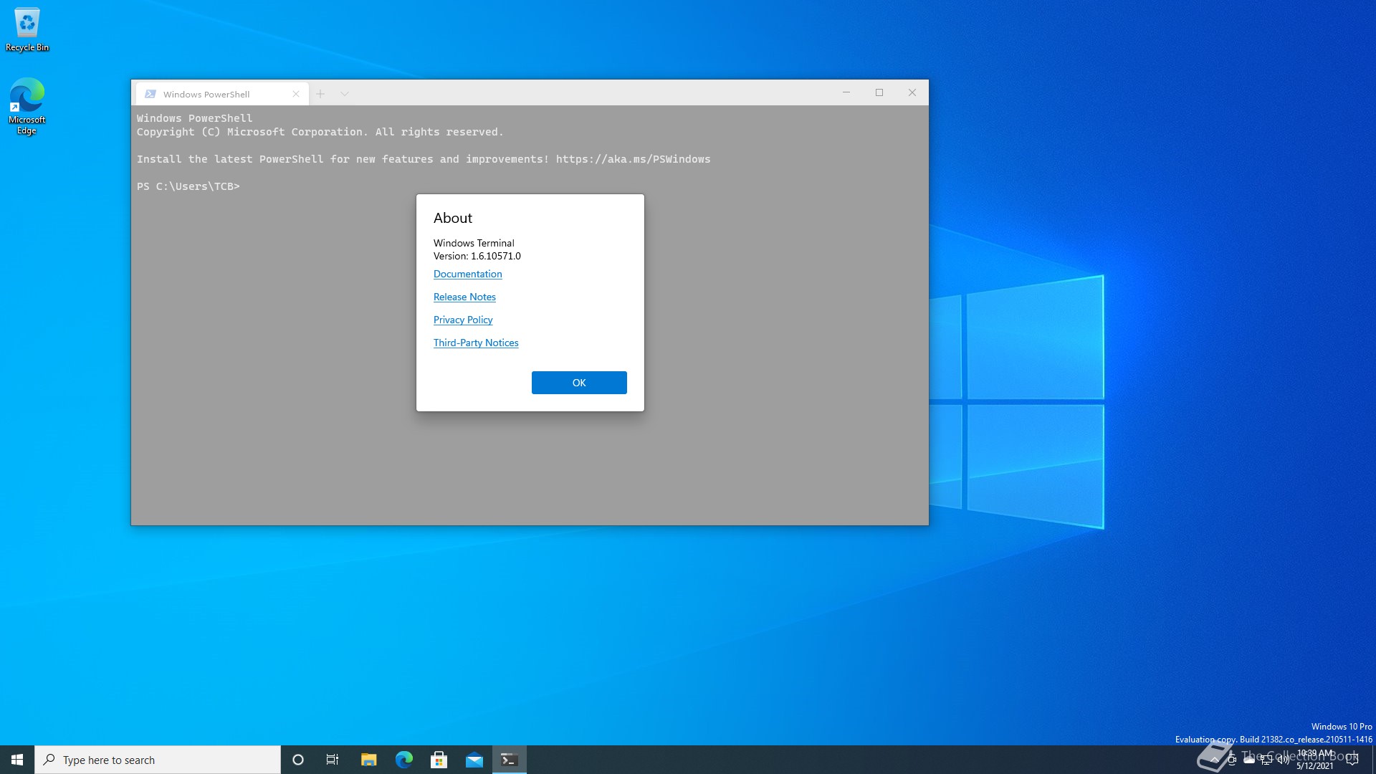Image resolution: width=1376 pixels, height=774 pixels.
Task: Open the Mail app from taskbar
Action: (x=474, y=760)
